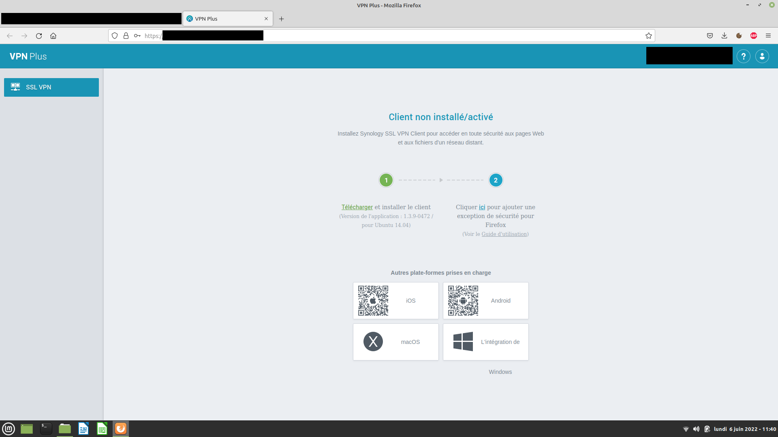Open Firefox downloads panel

(x=724, y=36)
